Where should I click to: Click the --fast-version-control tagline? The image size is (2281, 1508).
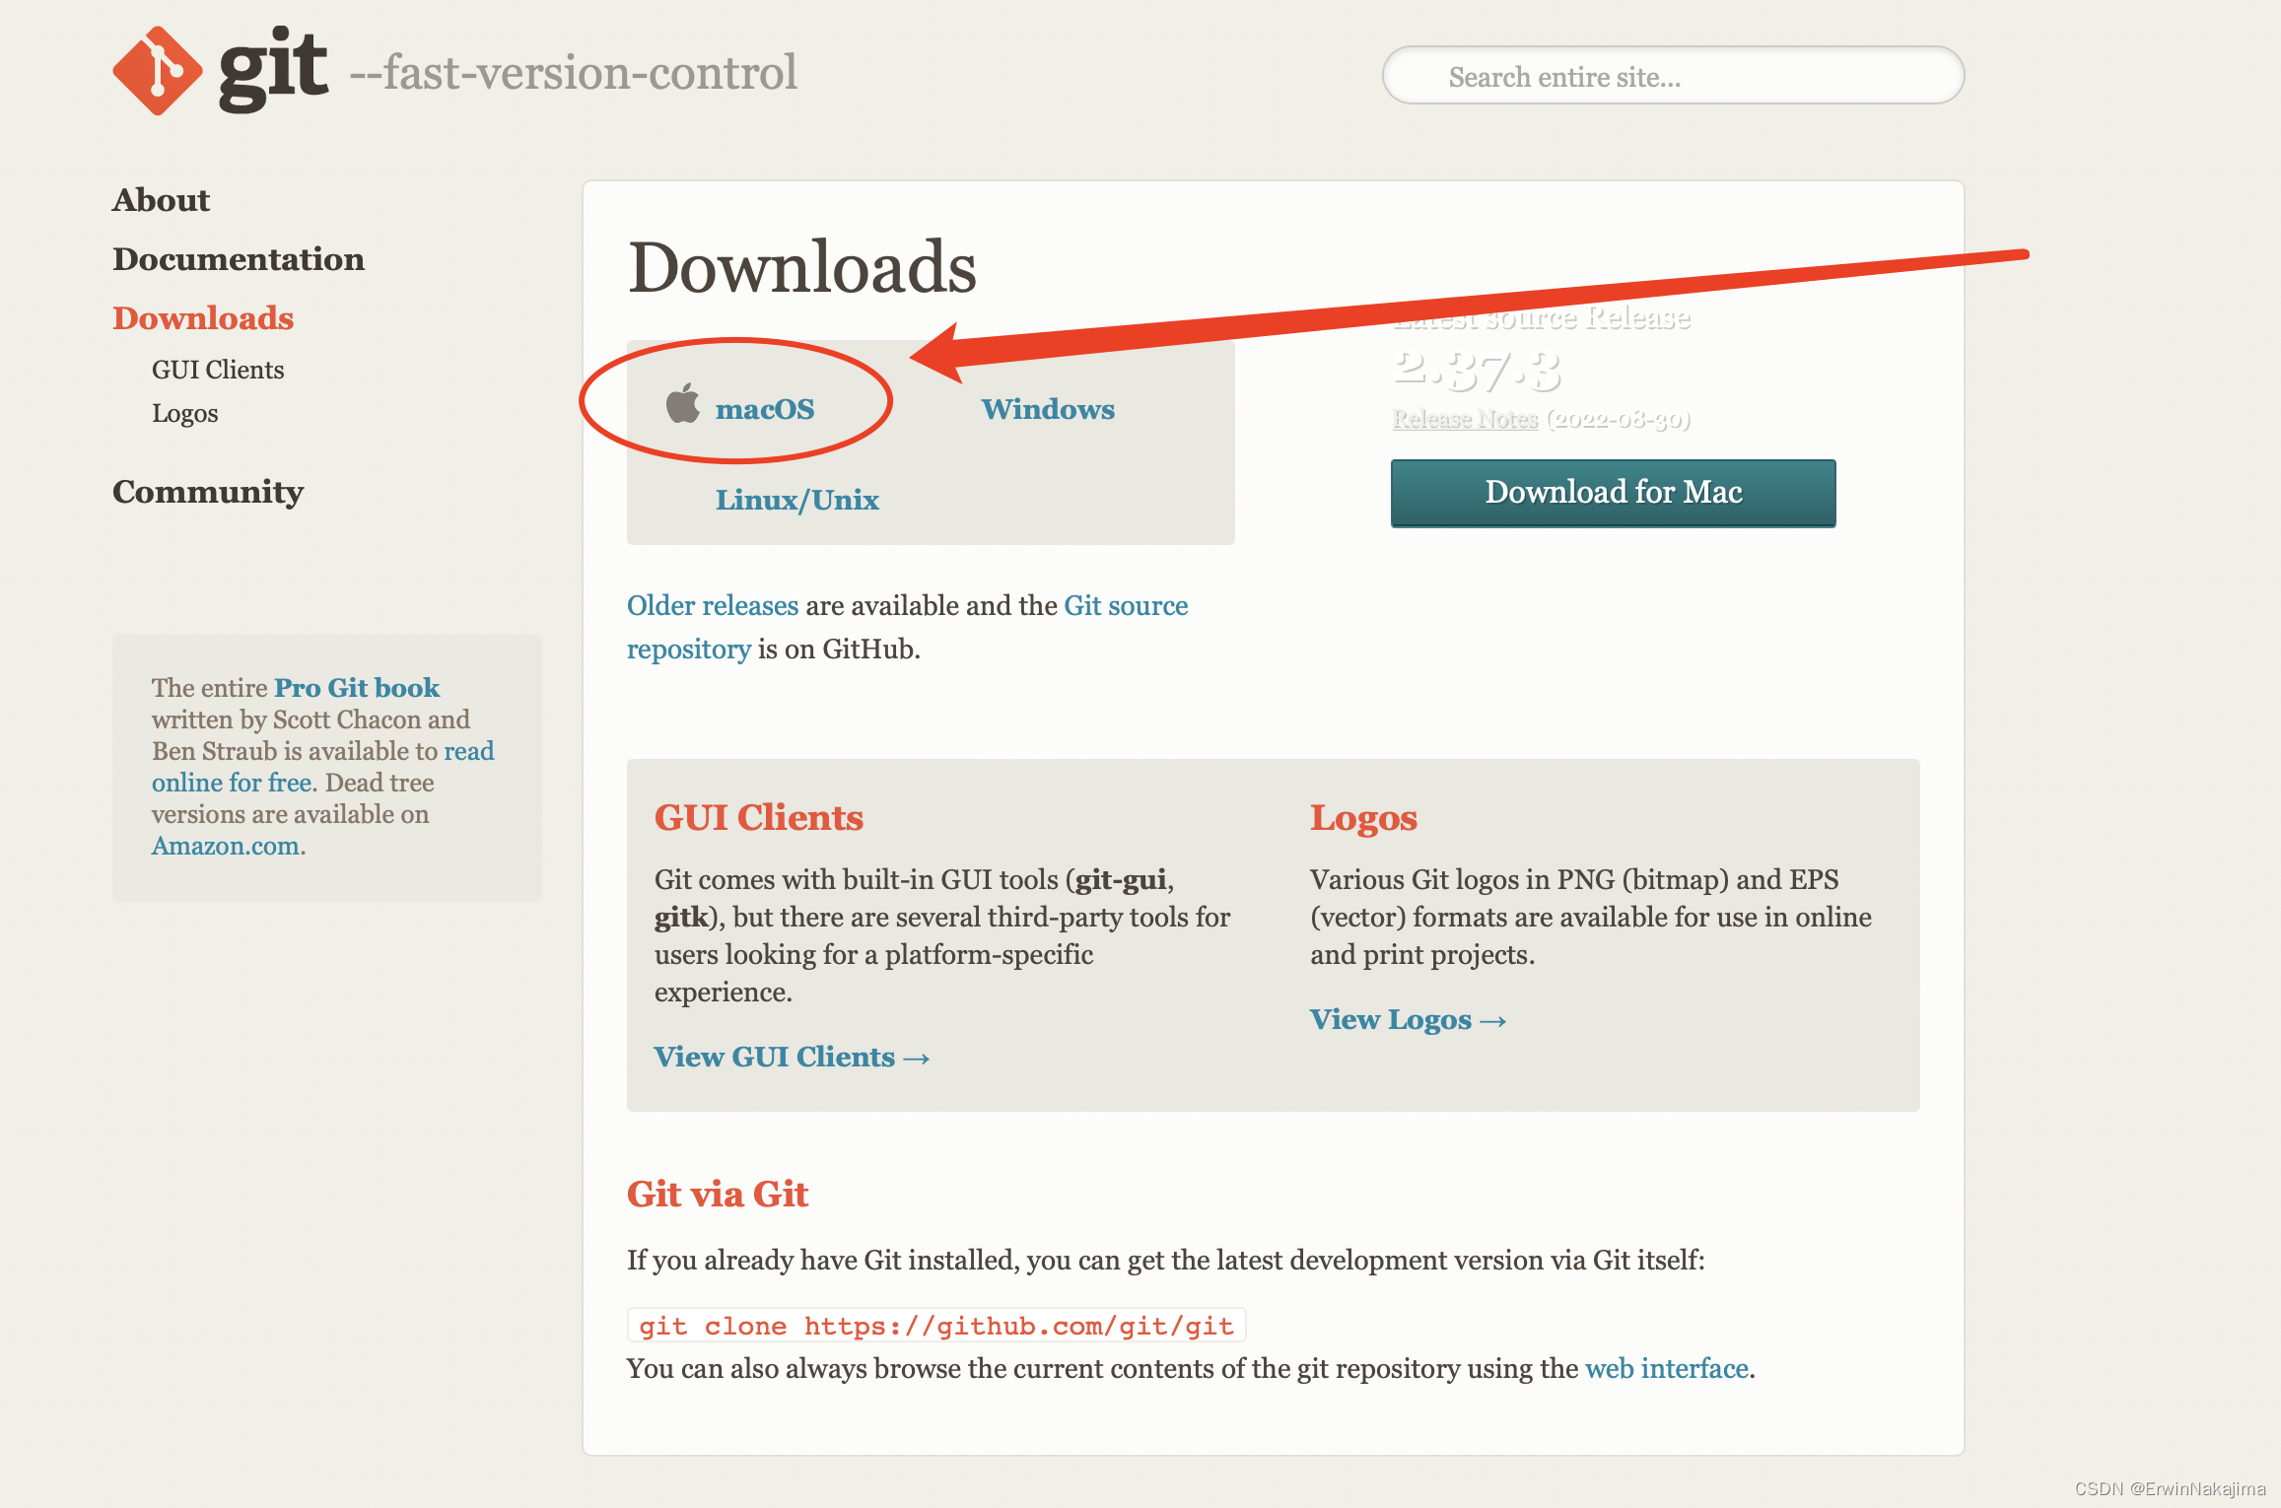[x=573, y=72]
